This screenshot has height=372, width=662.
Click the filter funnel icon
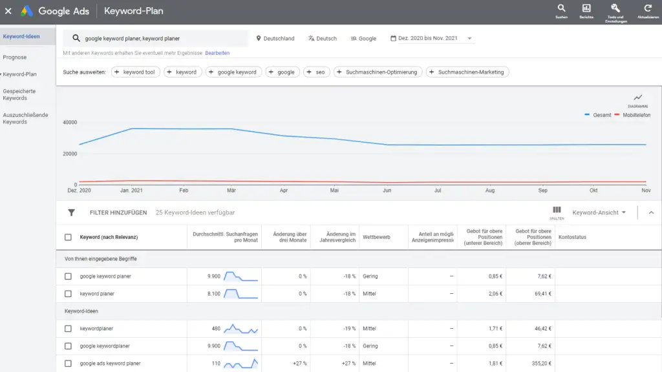pos(72,212)
